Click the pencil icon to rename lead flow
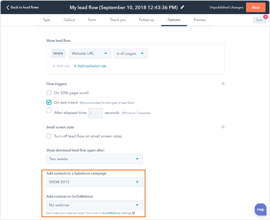The image size is (270, 220). click(182, 7)
